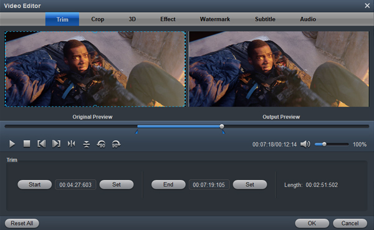Go to the previous frame
The image size is (374, 230).
pyautogui.click(x=42, y=144)
